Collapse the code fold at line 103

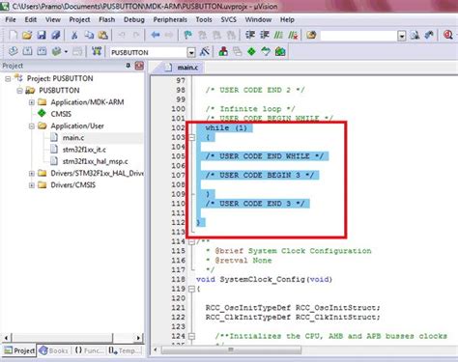coord(192,137)
